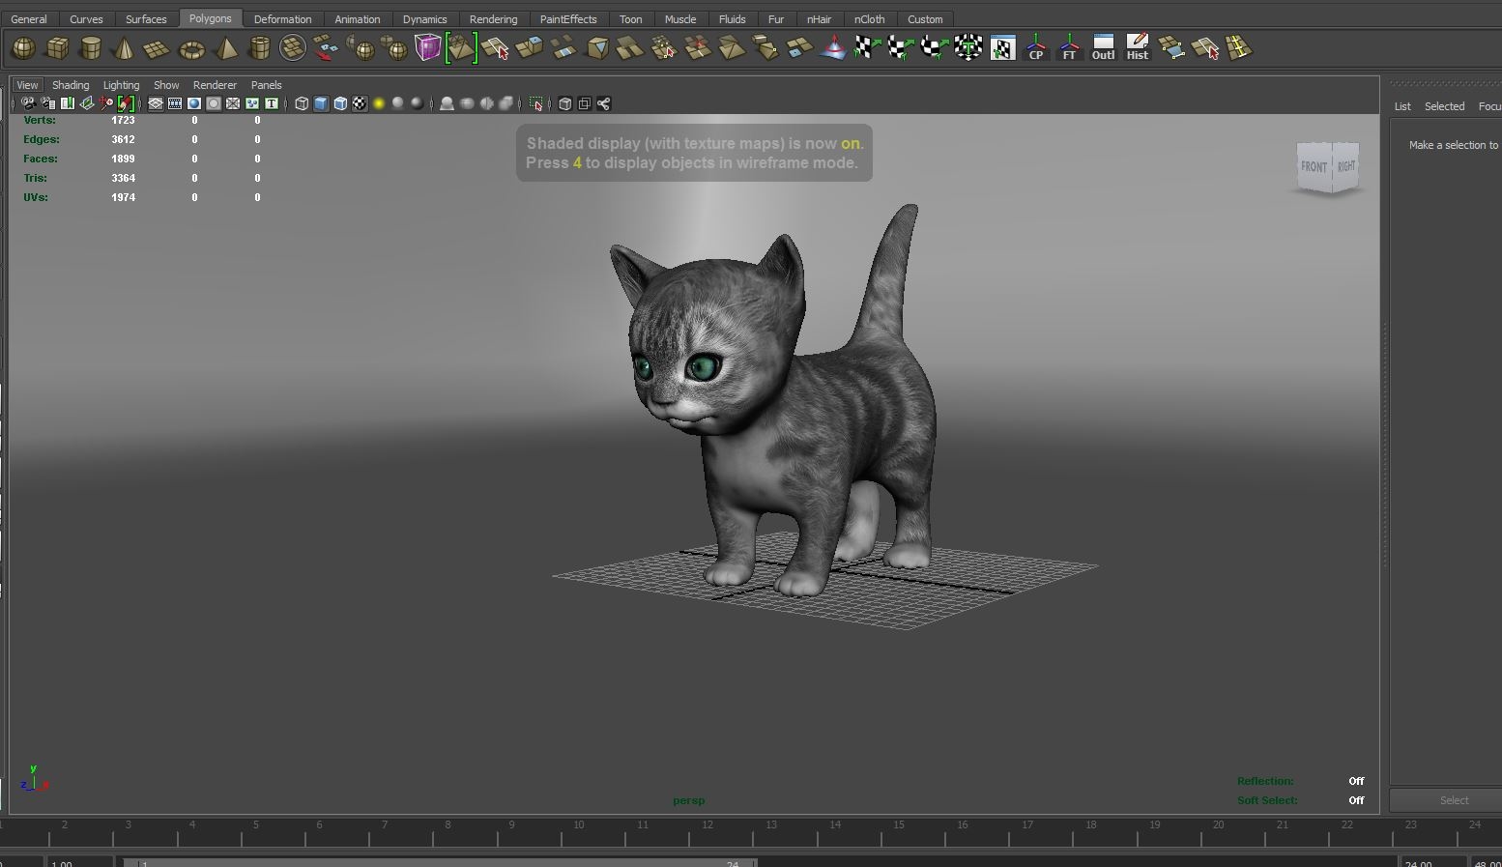The width and height of the screenshot is (1502, 867).
Task: Select the purple smooth mesh preview cube icon
Action: point(428,46)
